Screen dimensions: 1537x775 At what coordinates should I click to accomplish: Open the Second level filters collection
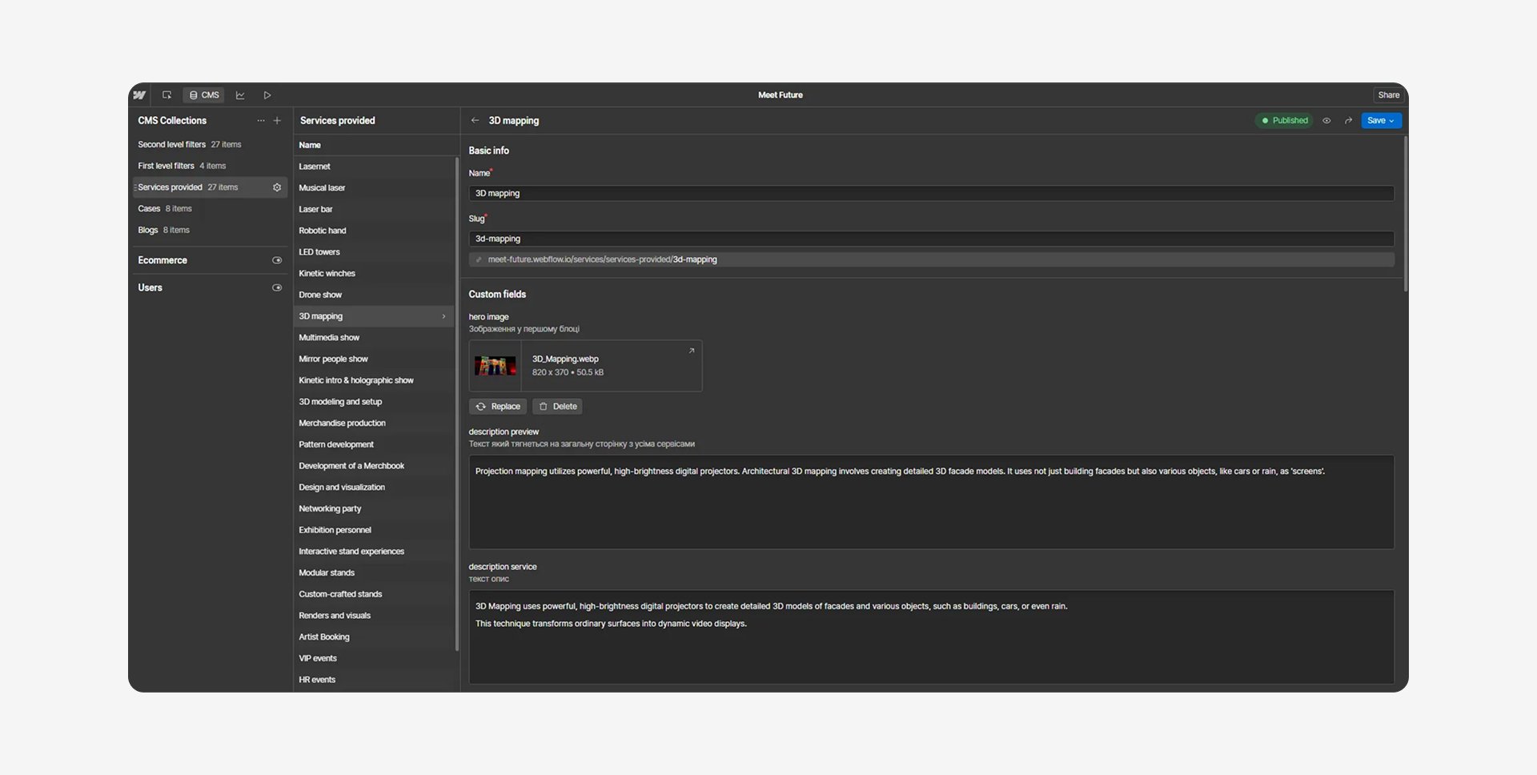210,145
